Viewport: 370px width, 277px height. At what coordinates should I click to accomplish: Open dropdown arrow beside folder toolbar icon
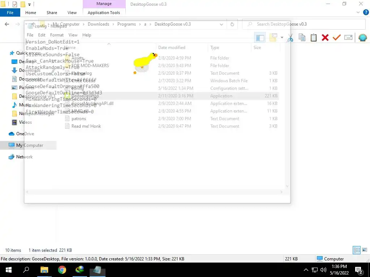282,38
